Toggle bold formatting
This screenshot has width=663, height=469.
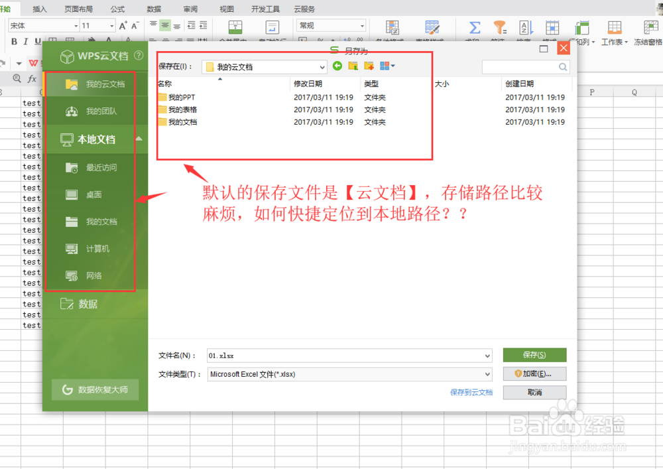click(x=15, y=41)
